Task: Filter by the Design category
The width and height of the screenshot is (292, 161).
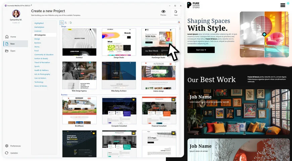Action: tap(37, 39)
